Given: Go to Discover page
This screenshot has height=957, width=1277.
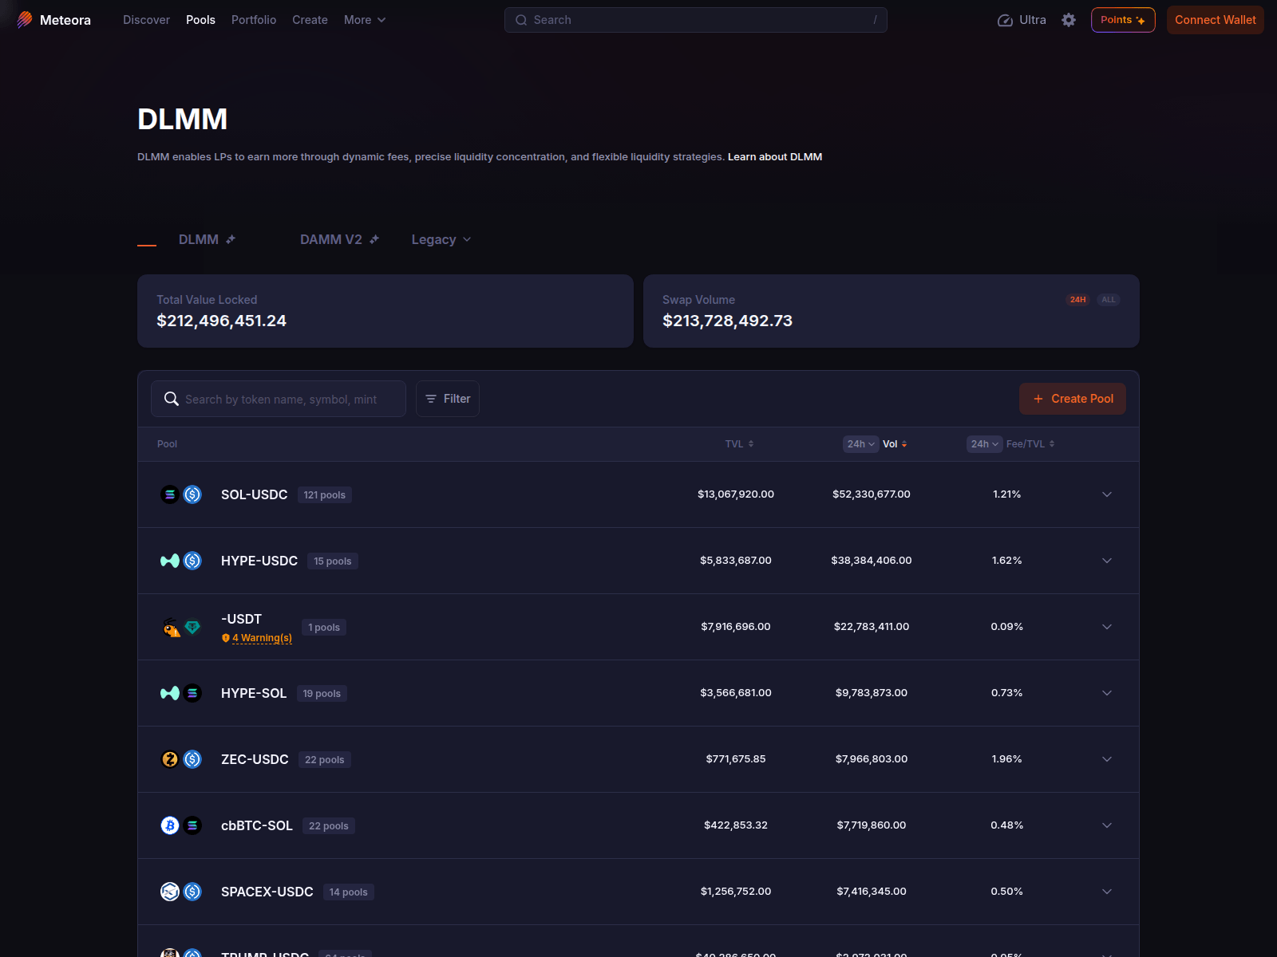Looking at the screenshot, I should (146, 20).
